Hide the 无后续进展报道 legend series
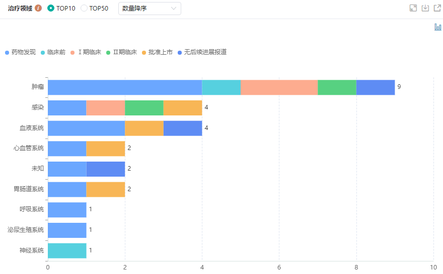Viewport: 443px width, 274px height. (x=201, y=52)
